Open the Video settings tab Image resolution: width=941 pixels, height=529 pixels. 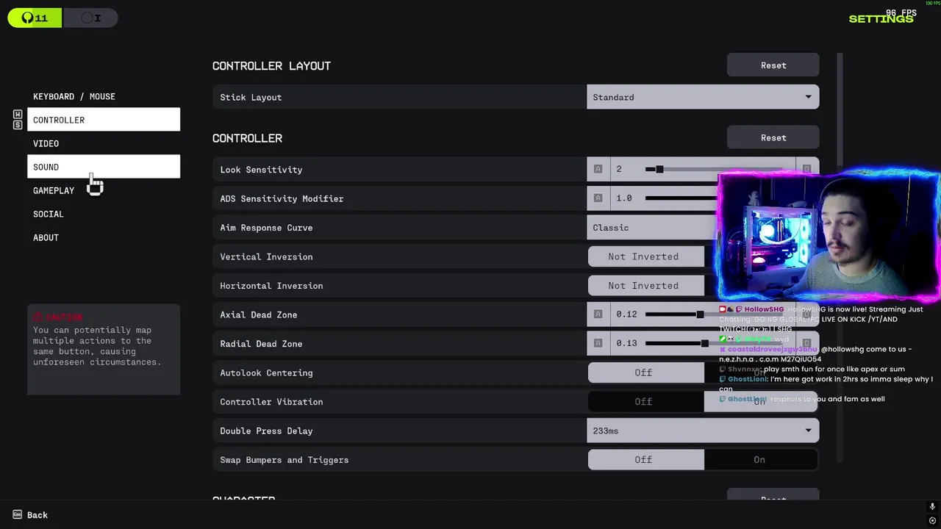(104, 143)
